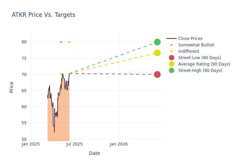
Task: Click the large red Street-Low marker on the chart
Action: pos(157,74)
